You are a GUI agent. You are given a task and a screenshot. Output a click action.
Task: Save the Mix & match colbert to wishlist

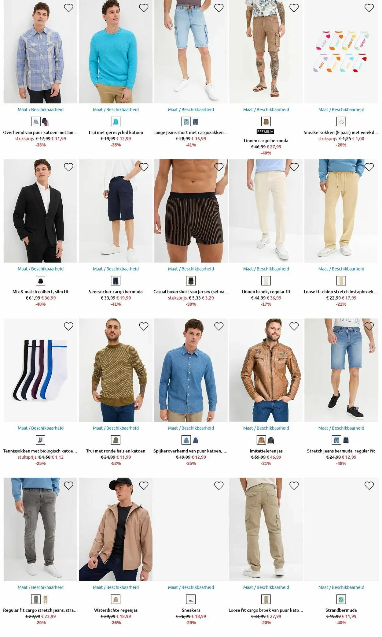point(68,167)
